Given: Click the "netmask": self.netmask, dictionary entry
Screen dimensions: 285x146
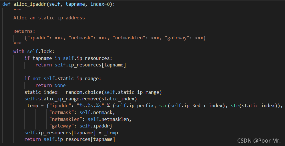Looking at the screenshot, I should 82,113.
